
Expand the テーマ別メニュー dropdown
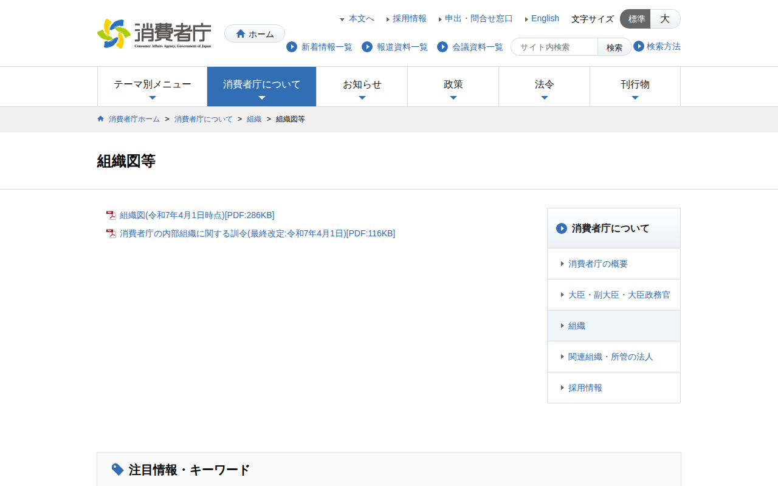click(152, 87)
